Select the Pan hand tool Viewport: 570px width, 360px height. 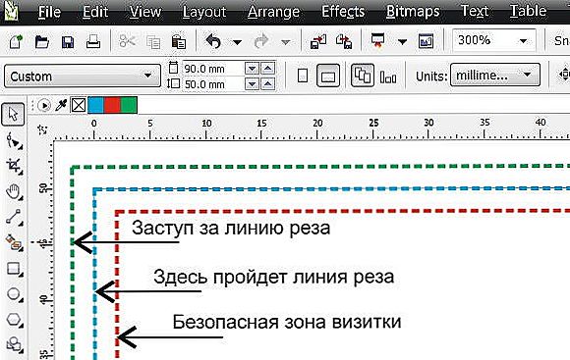pos(14,191)
